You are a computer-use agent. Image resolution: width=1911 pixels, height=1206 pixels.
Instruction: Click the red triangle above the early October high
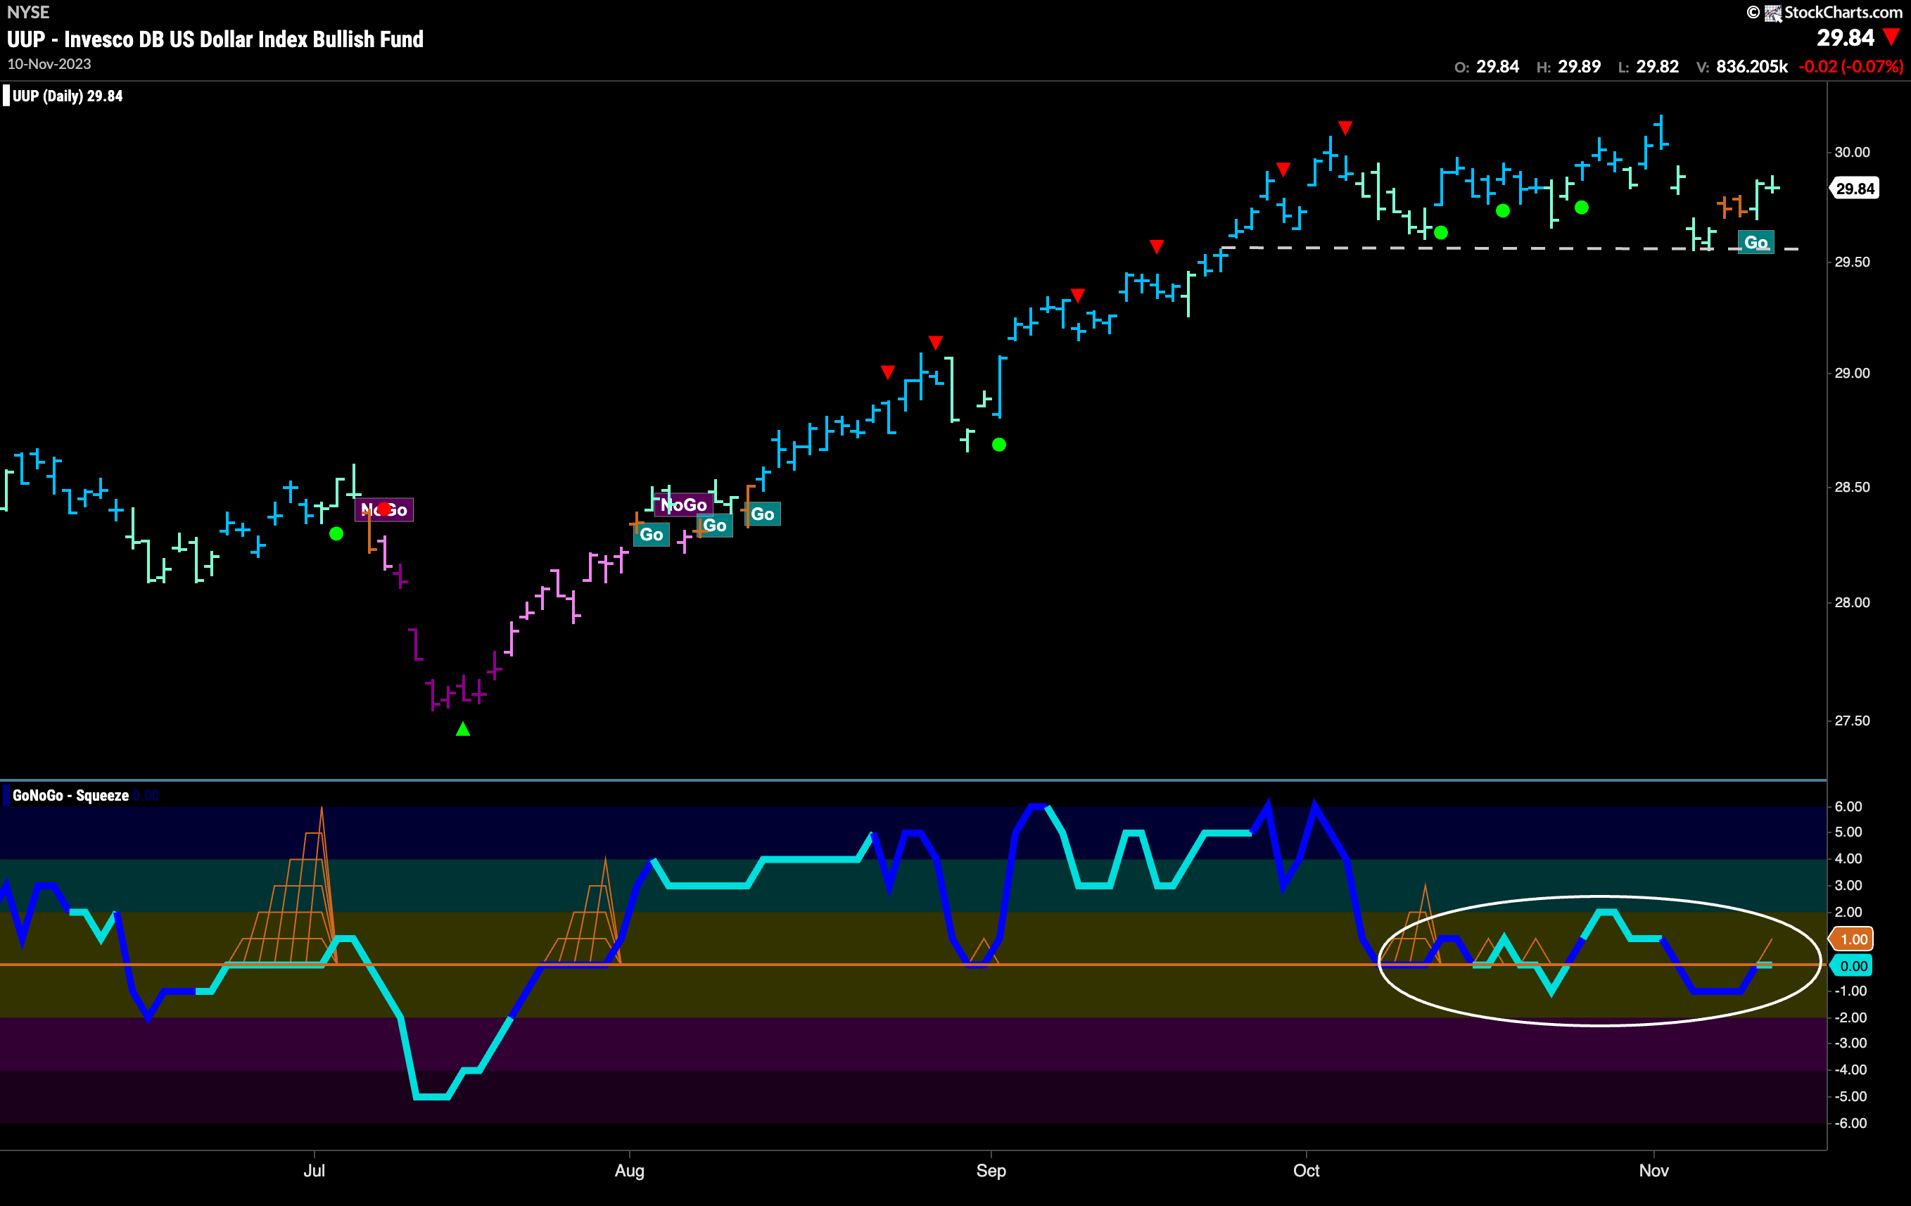(x=1345, y=128)
